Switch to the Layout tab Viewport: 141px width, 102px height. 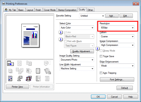coord(30,10)
